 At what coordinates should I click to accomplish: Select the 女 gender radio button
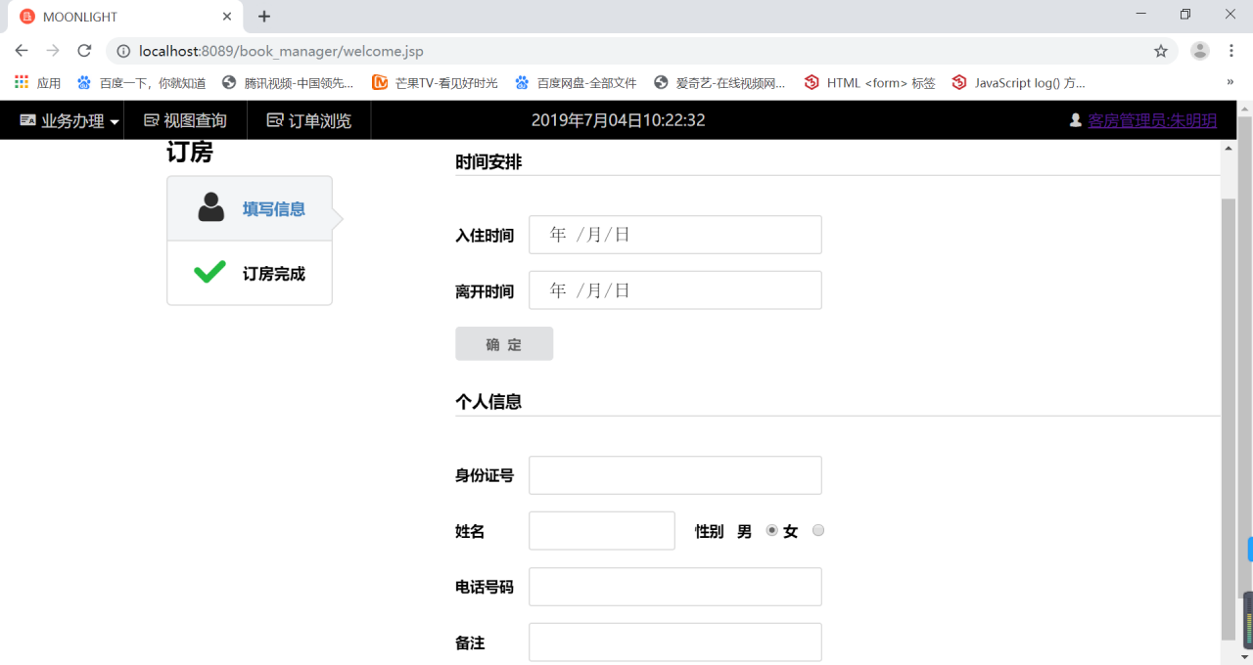click(x=818, y=530)
